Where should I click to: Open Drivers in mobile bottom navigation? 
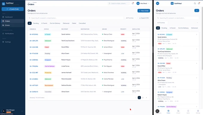[178, 111]
